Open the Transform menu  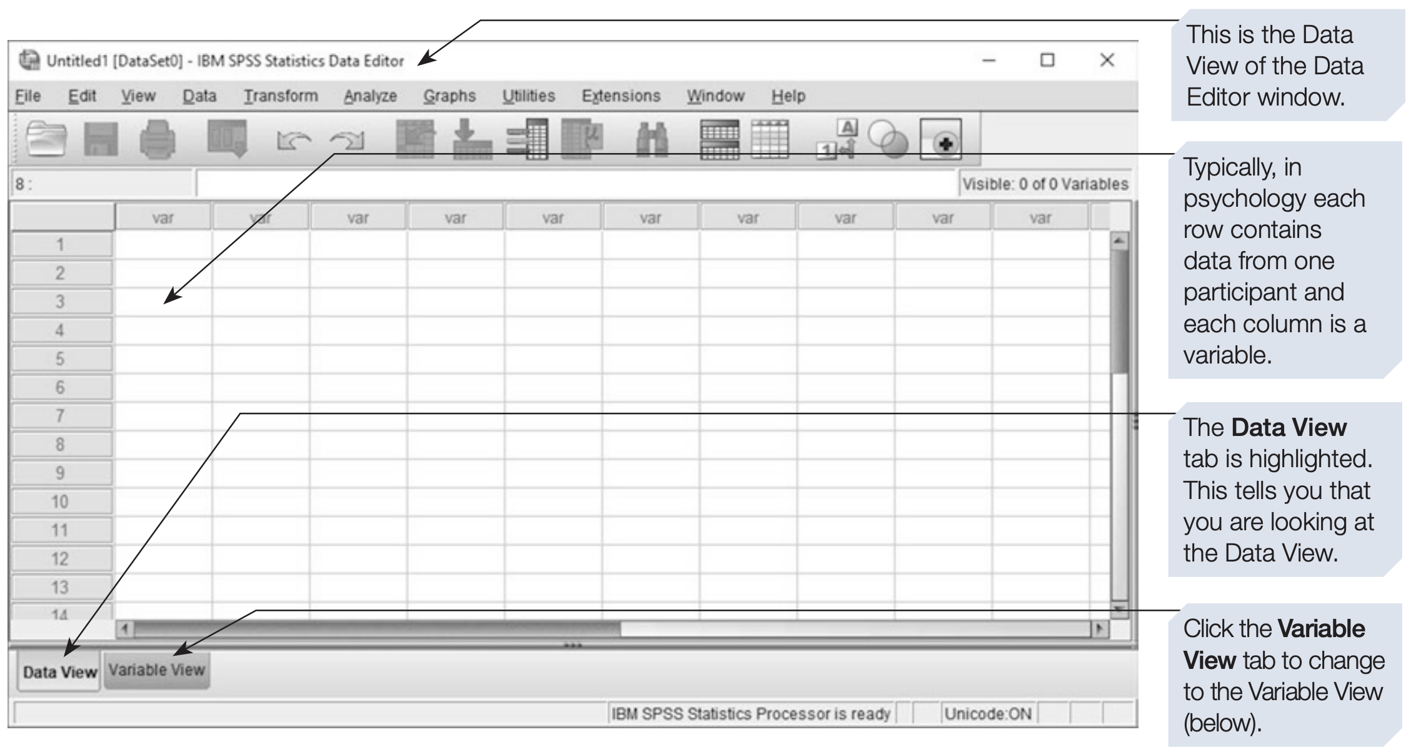pos(281,96)
